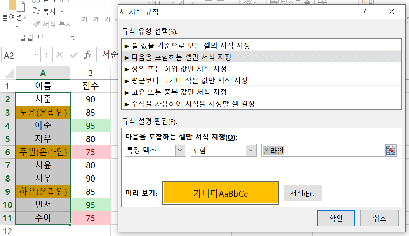Screen dimensions: 409x236
Task: Click the 확인 button
Action: click(x=335, y=218)
